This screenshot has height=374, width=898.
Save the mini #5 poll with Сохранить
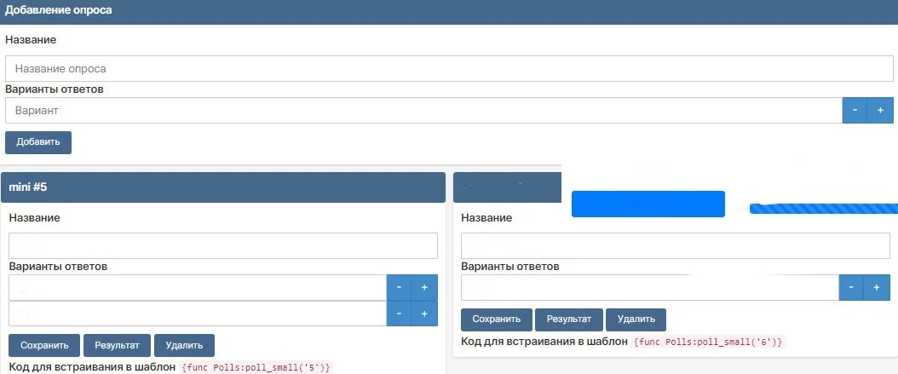pyautogui.click(x=44, y=345)
